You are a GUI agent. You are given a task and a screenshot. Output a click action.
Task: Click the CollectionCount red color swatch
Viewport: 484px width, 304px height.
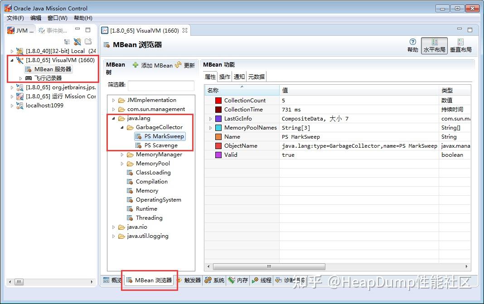(218, 101)
